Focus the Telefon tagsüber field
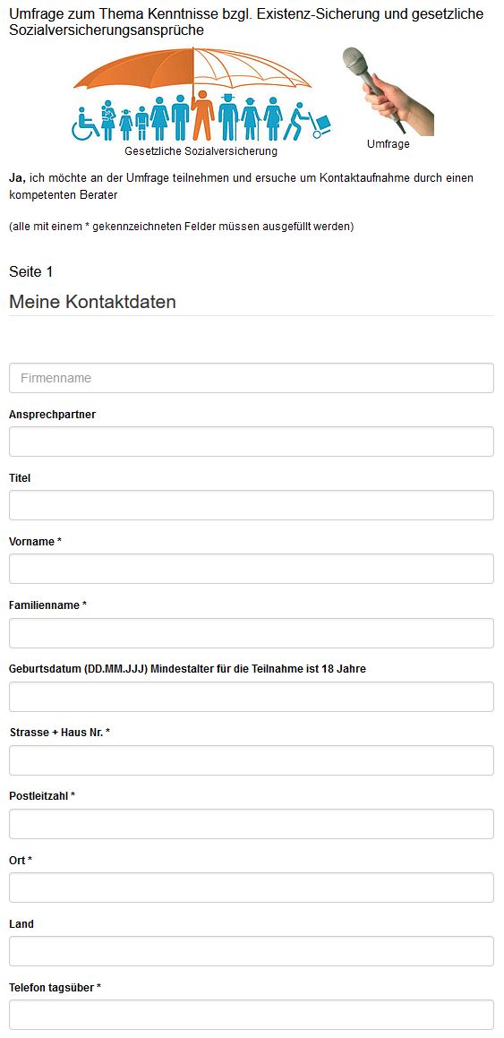This screenshot has width=504, height=1038. (x=252, y=1014)
